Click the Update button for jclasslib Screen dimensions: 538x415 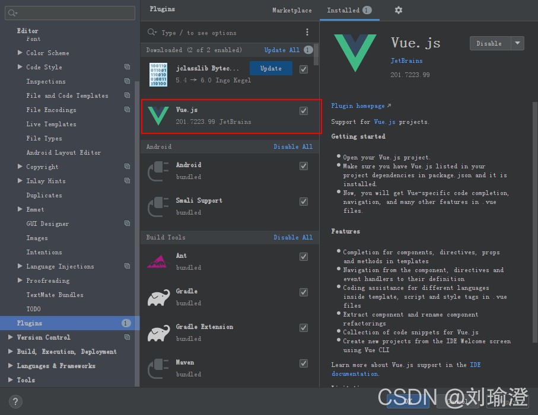pyautogui.click(x=270, y=68)
